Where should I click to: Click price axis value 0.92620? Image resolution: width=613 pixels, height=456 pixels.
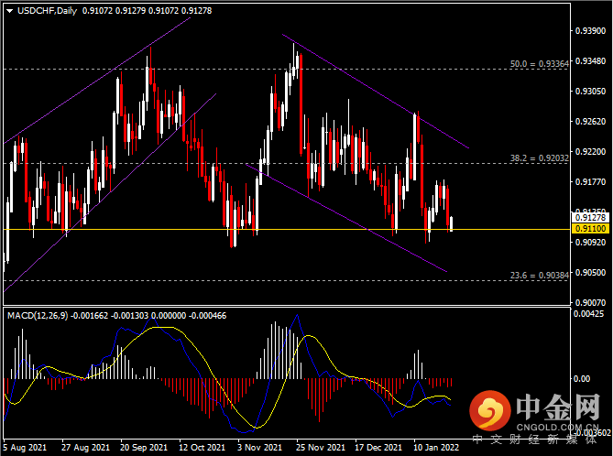click(x=590, y=122)
